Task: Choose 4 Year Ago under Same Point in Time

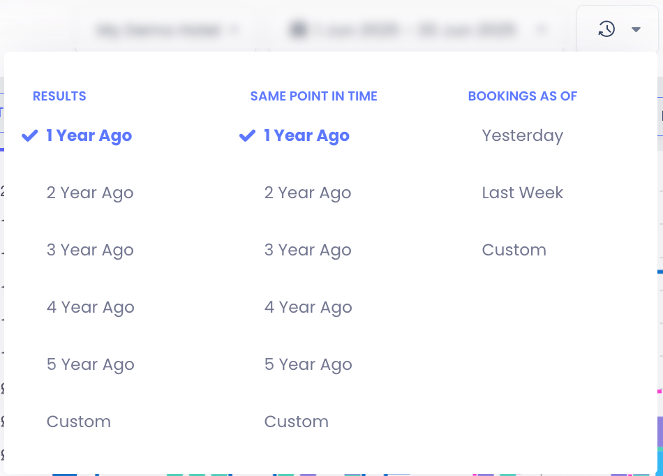Action: pyautogui.click(x=307, y=308)
